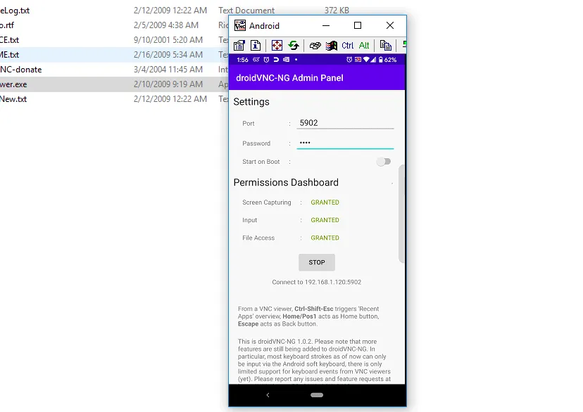Click VNC logo in Android window title
583x412 pixels.
click(x=240, y=25)
